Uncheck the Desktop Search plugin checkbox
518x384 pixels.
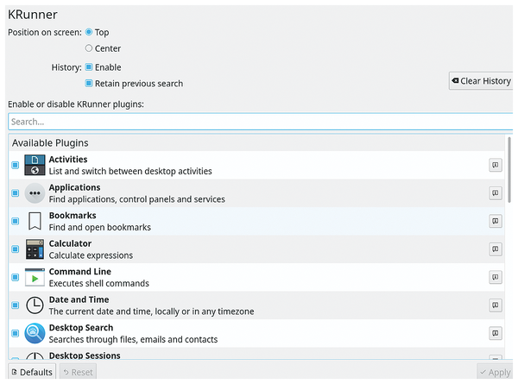point(16,333)
